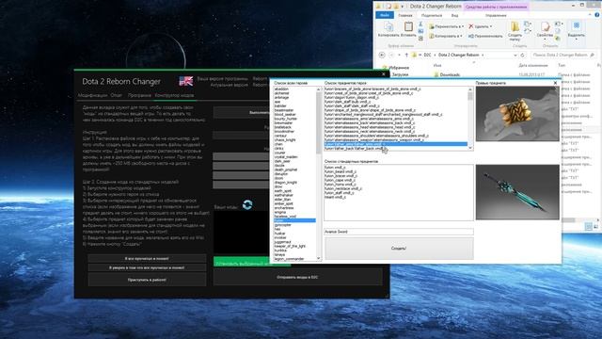
Task: Expand the Properties dropdown arrow
Action: point(545,39)
